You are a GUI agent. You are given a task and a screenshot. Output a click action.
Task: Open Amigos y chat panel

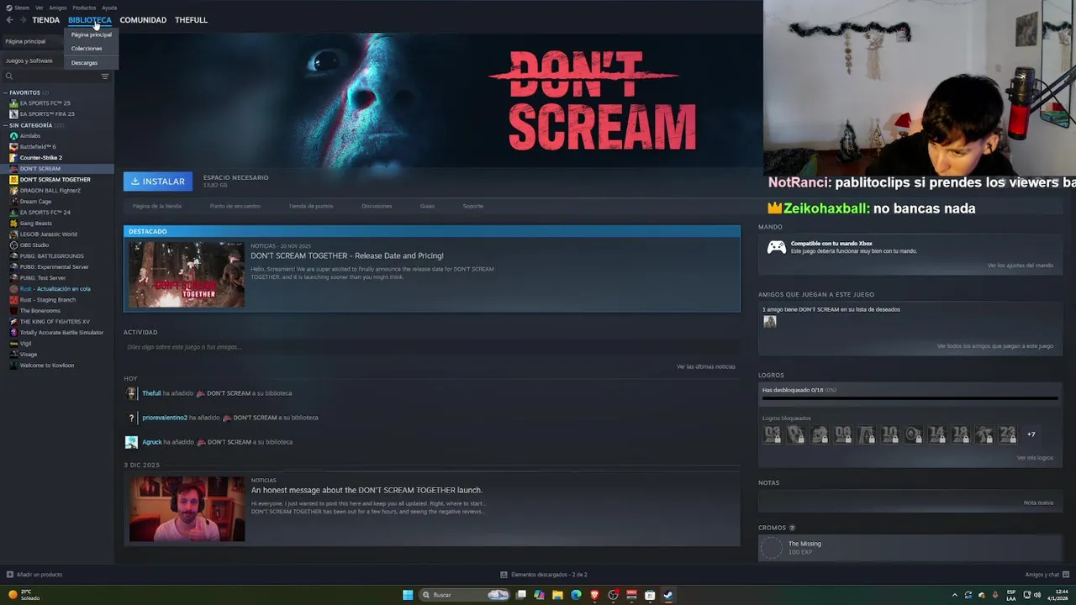tap(1049, 575)
